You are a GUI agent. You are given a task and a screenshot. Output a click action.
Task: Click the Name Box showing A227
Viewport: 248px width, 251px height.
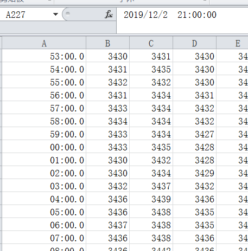(26, 15)
